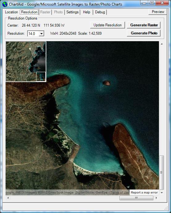Close the ChartAid window

(162, 3)
